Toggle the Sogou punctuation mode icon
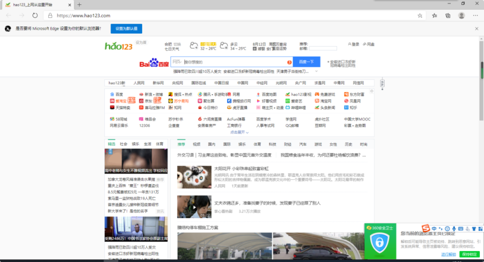Viewport: 484px width, 262px height. tap(441, 229)
